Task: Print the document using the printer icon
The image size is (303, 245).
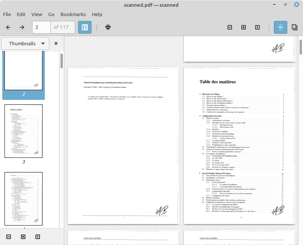Action: tap(108, 27)
